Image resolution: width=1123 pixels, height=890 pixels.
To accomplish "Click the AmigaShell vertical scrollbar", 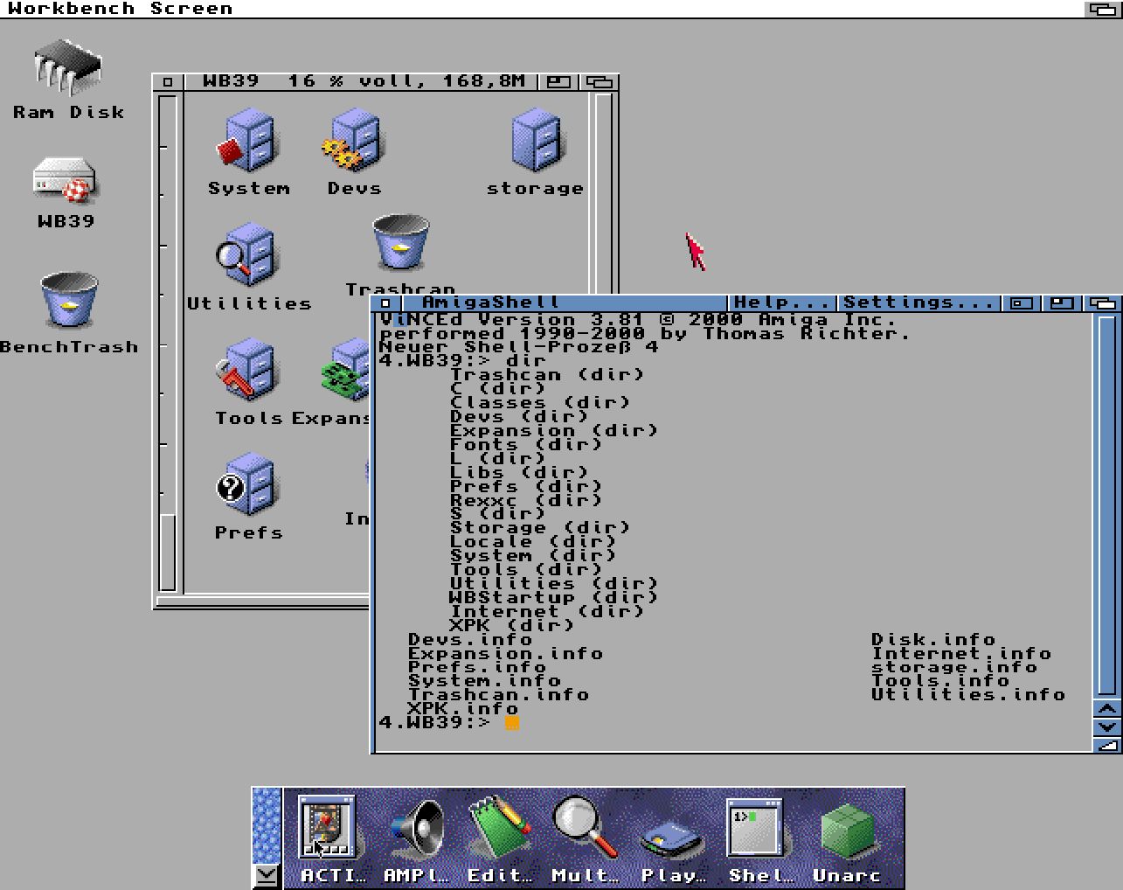I will [x=1106, y=504].
